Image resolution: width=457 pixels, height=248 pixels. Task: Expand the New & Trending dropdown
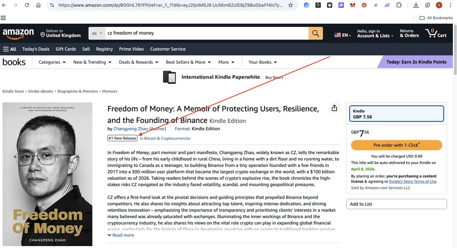click(92, 62)
